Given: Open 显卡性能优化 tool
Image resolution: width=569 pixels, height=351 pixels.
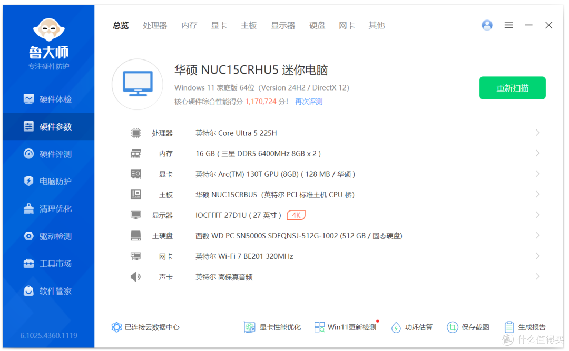Looking at the screenshot, I should pyautogui.click(x=272, y=327).
